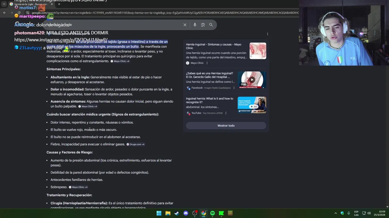Open the network settings tray icon

coord(364,213)
